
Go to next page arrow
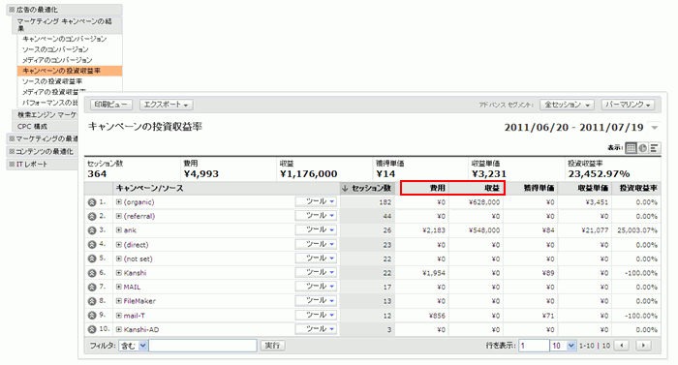[x=644, y=346]
